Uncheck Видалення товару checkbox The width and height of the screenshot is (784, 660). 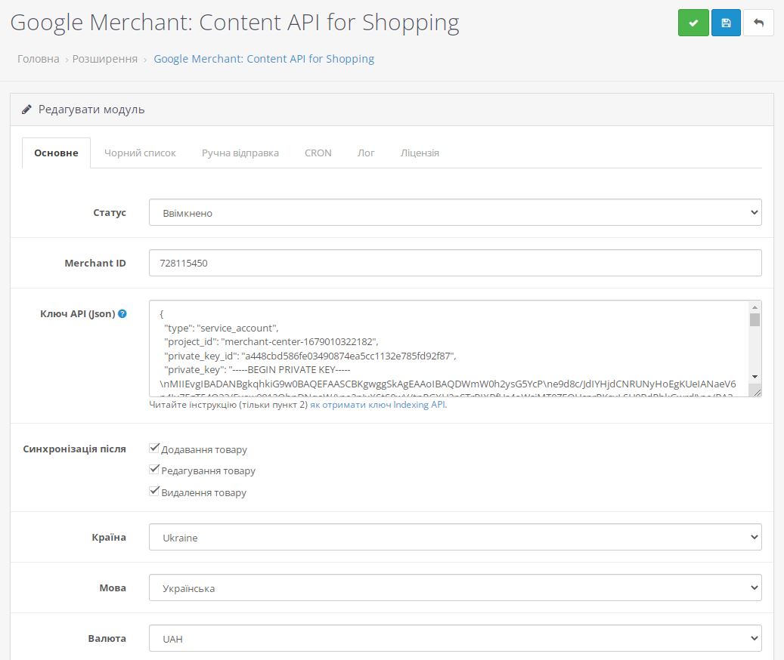coord(154,492)
